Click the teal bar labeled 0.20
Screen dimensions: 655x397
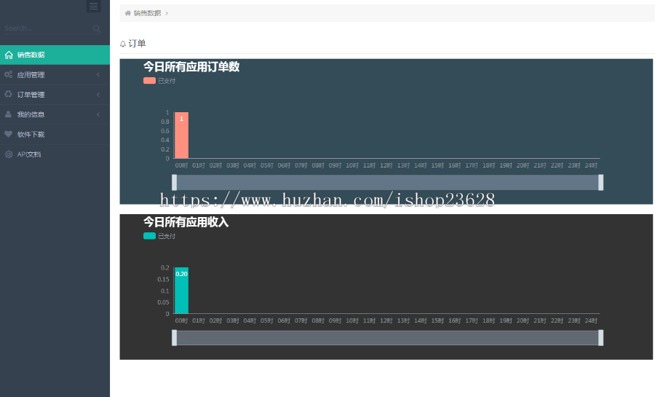[181, 291]
